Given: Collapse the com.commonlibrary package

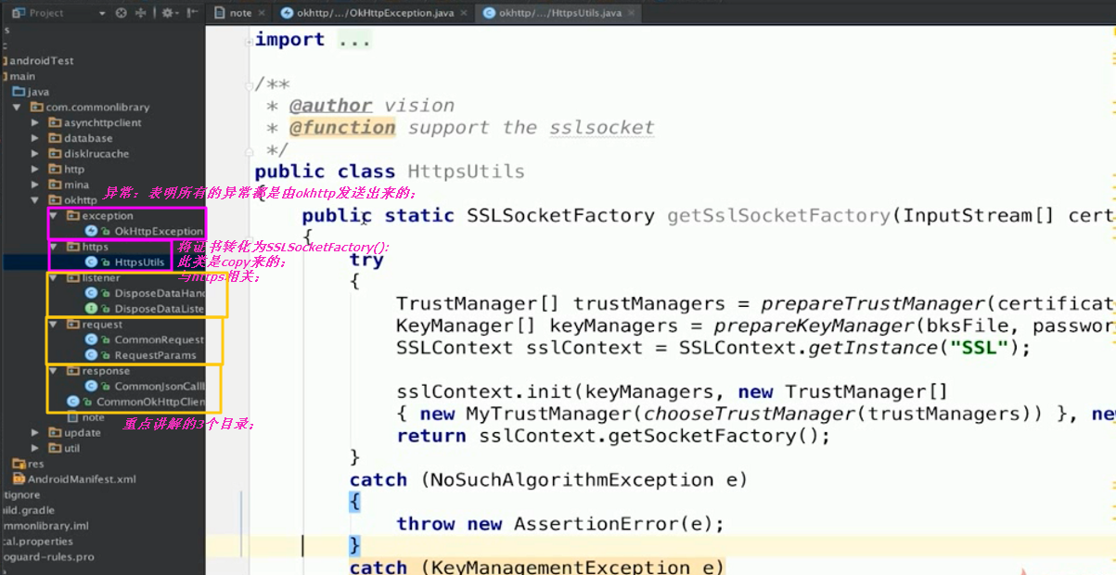Looking at the screenshot, I should click(x=18, y=108).
